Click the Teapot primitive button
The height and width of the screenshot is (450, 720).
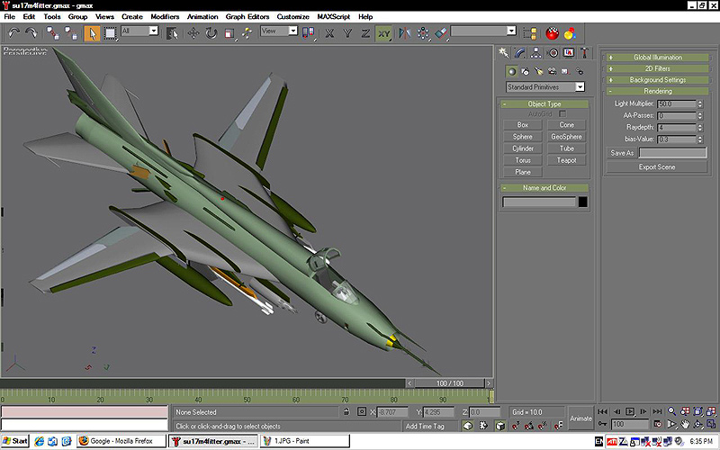click(566, 160)
